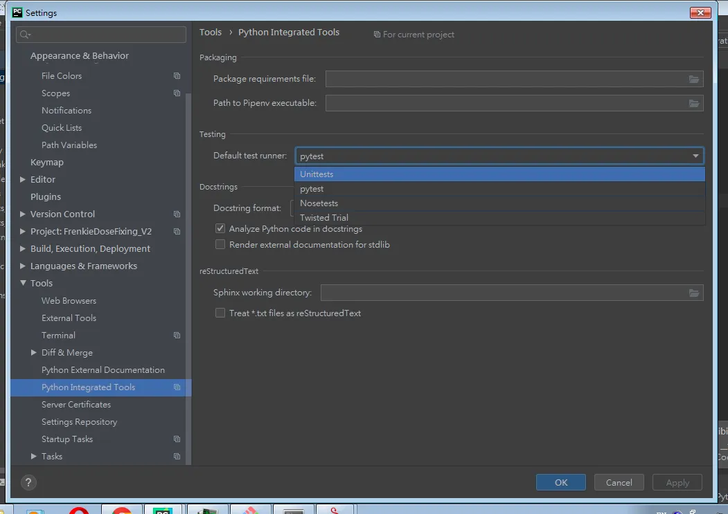Choose Twisted Trial as test runner
This screenshot has height=514, width=728.
point(499,218)
